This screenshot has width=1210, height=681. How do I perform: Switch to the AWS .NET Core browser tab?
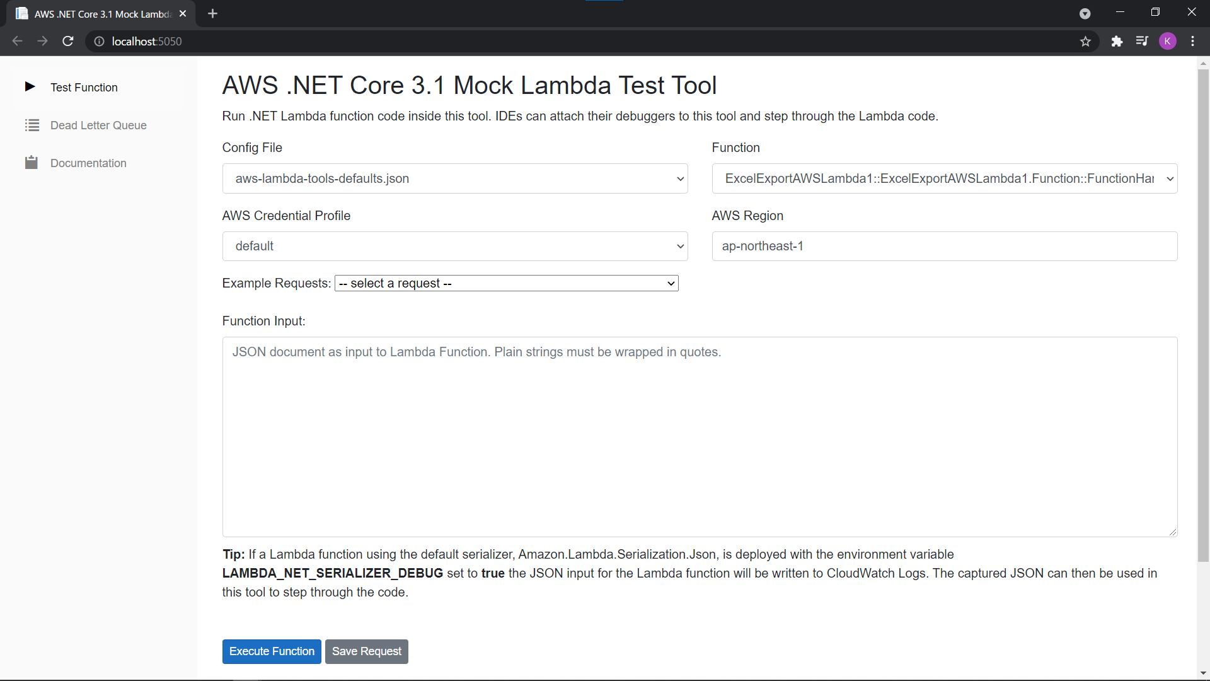pyautogui.click(x=101, y=14)
